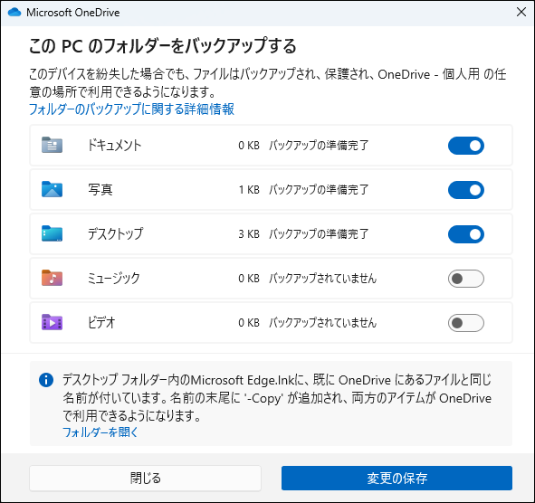Click the blue info icon in the notice
This screenshot has height=503, width=535.
(x=46, y=380)
